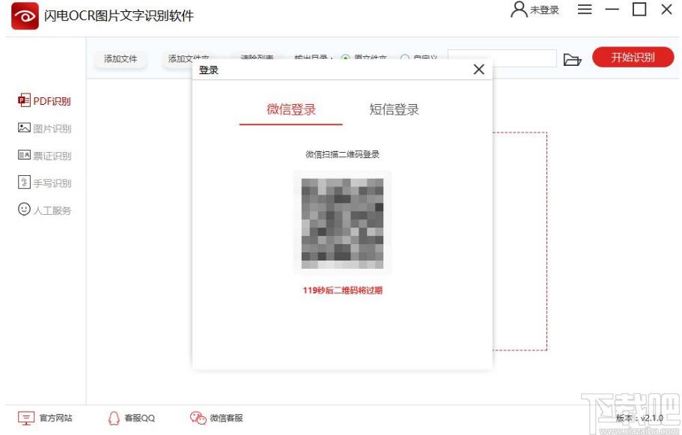Open the hamburger menu in title bar
The height and width of the screenshot is (435, 682).
click(x=585, y=9)
